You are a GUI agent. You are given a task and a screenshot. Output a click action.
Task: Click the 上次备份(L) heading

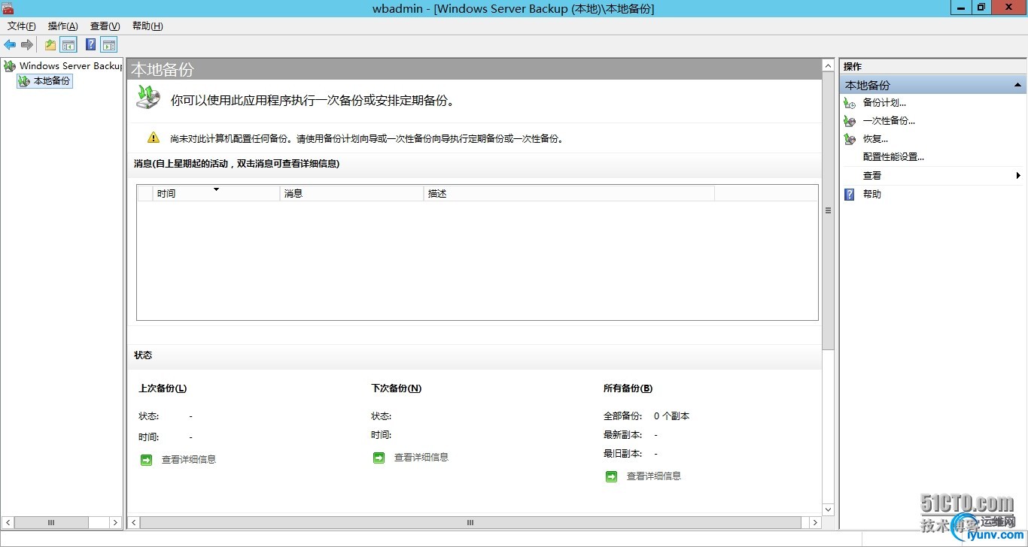pos(163,388)
